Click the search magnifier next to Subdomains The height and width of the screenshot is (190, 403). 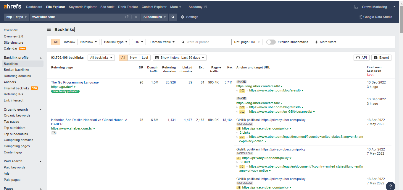coord(173,17)
